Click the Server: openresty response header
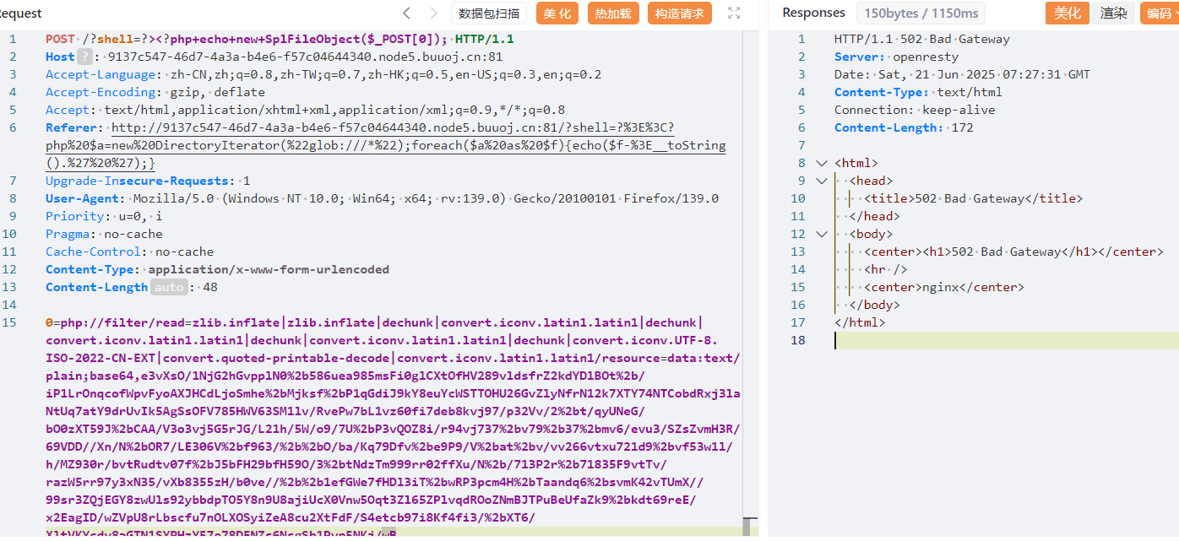The width and height of the screenshot is (1179, 541). (896, 57)
